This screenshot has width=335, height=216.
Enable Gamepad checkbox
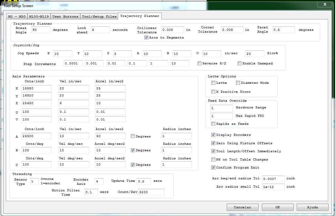[x=239, y=63]
